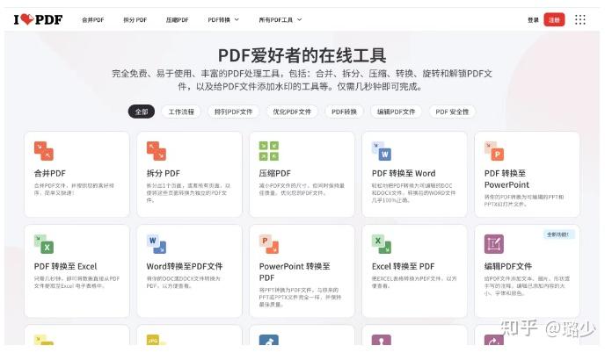The image size is (612, 353).
Task: Expand the PDF转换 dropdown menu
Action: click(223, 20)
